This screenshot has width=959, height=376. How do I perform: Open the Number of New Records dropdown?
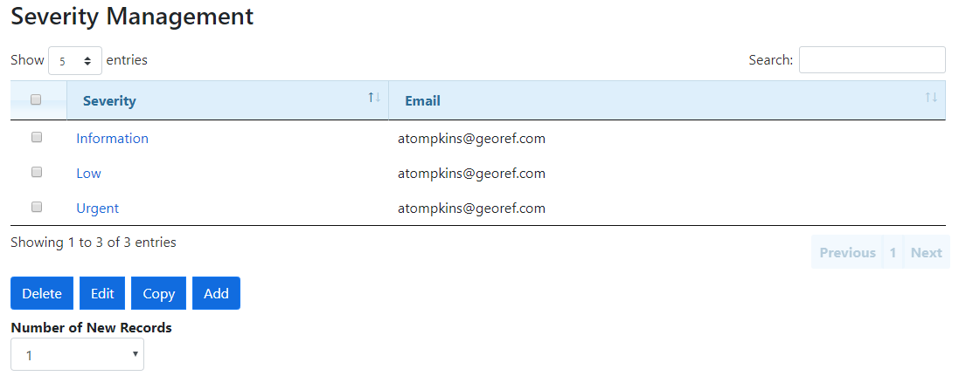point(77,355)
